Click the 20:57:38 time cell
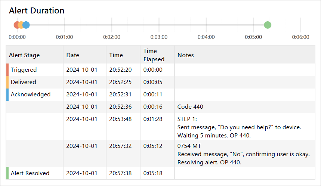Screen dimensions: 321x186 (120, 173)
